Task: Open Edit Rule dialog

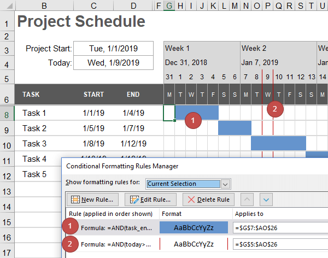Action: click(150, 200)
